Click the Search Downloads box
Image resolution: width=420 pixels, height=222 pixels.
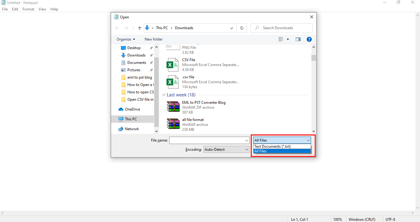[x=282, y=28]
